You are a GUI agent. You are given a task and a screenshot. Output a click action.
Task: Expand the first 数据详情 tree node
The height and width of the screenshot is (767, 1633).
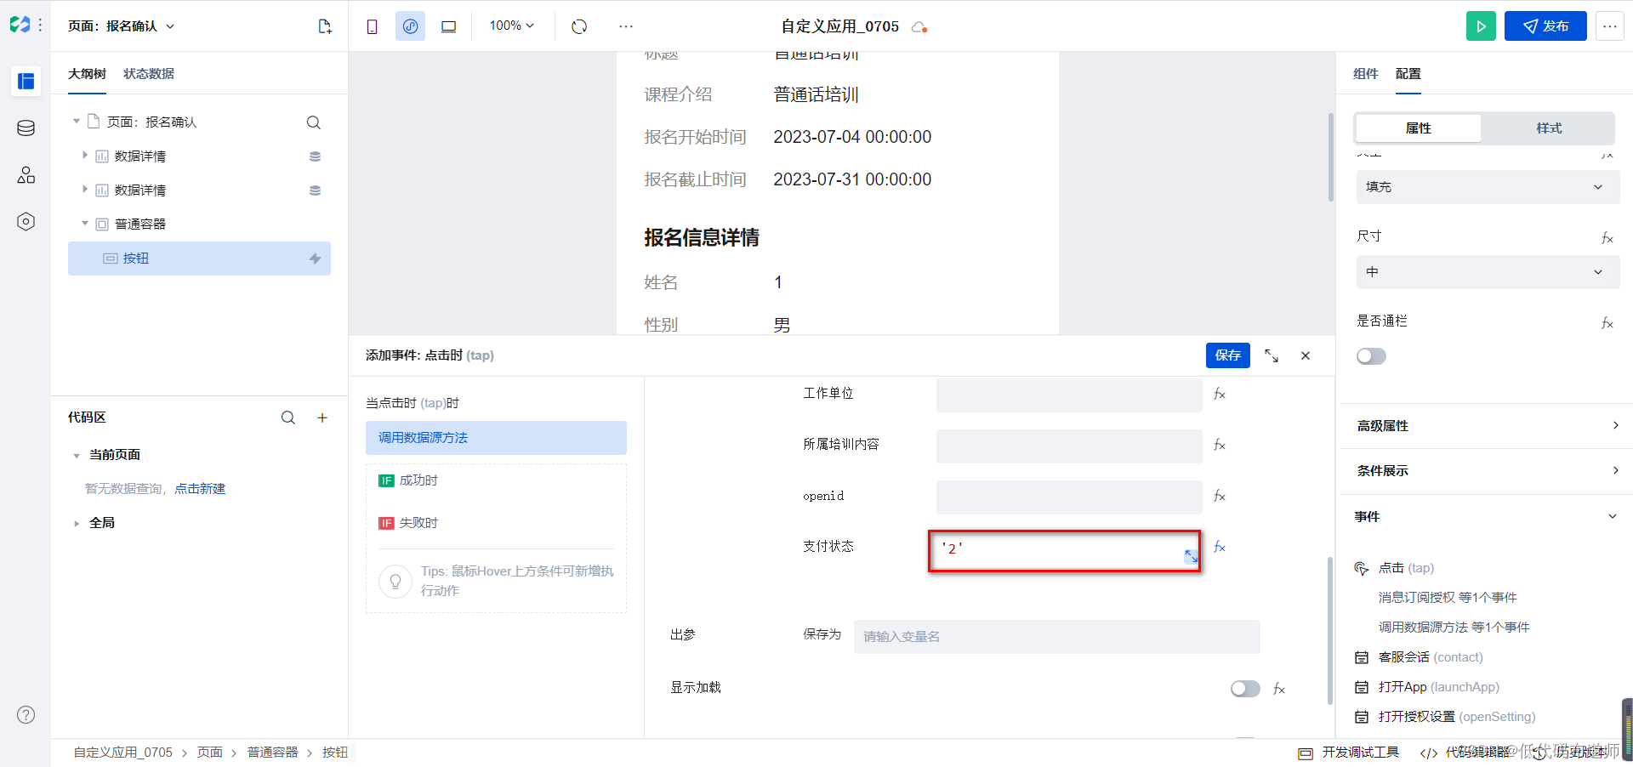coord(85,156)
